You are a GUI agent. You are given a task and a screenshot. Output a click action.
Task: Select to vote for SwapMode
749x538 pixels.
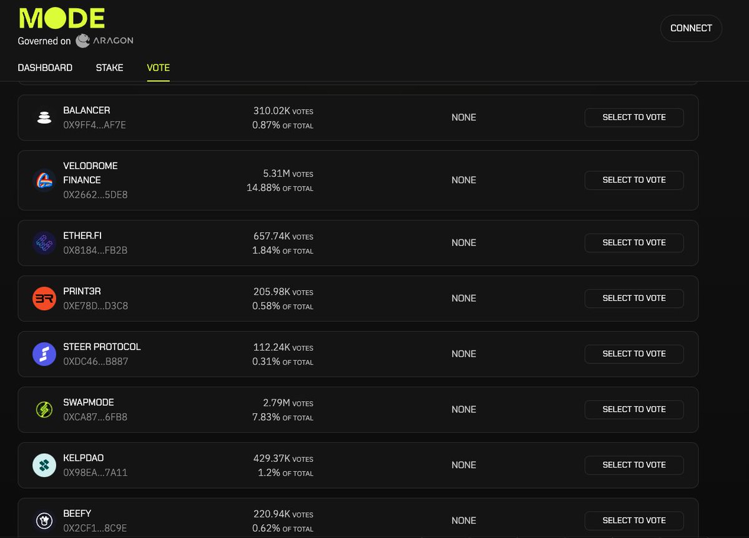[x=634, y=409]
